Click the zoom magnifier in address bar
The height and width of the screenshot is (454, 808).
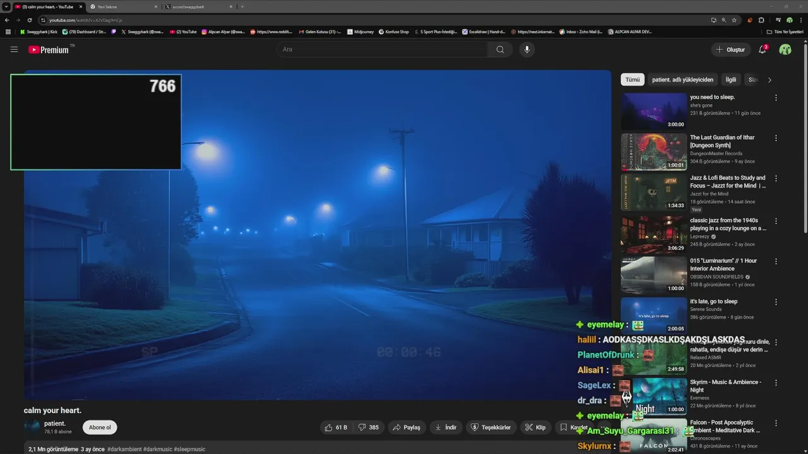[x=723, y=20]
